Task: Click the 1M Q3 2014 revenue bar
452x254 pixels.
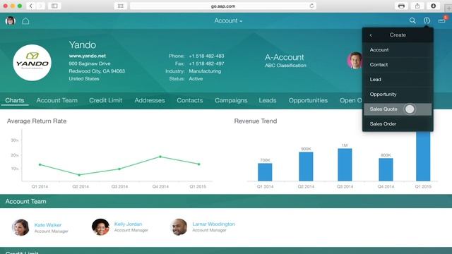Action: point(345,164)
